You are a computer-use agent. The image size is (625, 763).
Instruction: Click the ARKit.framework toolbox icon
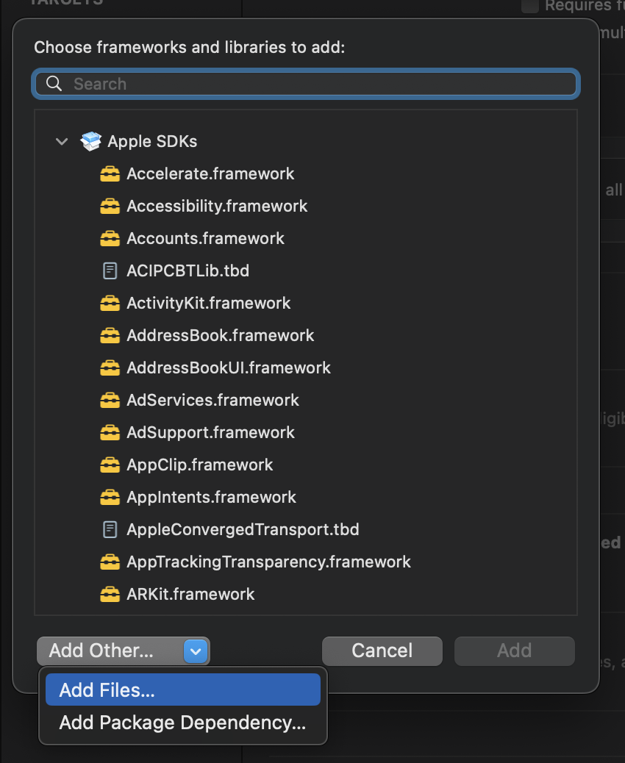[x=110, y=594]
